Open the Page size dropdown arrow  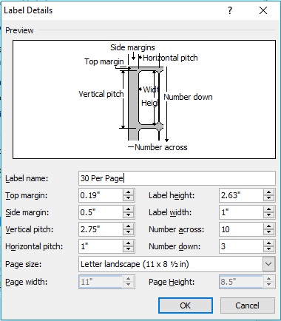tap(268, 264)
